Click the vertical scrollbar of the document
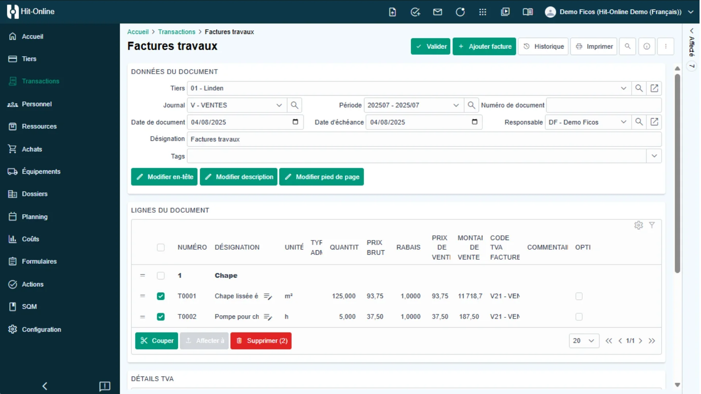This screenshot has width=701, height=394. 678,173
